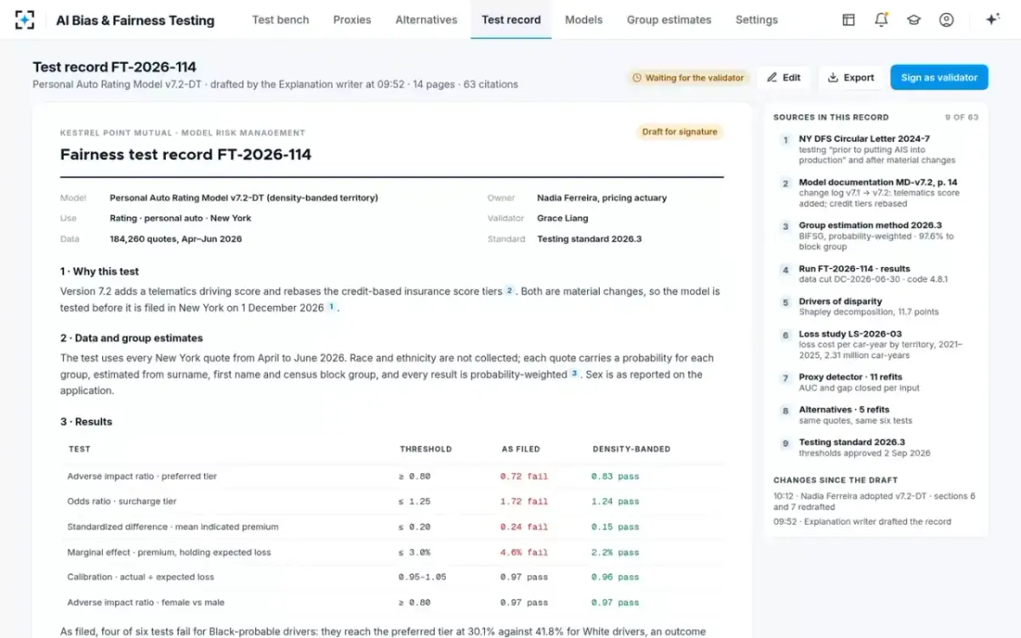Click validator name Grace Liang
This screenshot has width=1021, height=638.
coord(563,219)
